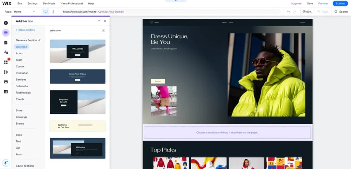The image size is (351, 169).
Task: Publish the site
Action: pyautogui.click(x=340, y=3)
